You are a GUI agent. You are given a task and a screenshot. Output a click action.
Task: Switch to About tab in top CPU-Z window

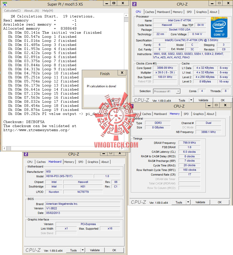coord(213,12)
